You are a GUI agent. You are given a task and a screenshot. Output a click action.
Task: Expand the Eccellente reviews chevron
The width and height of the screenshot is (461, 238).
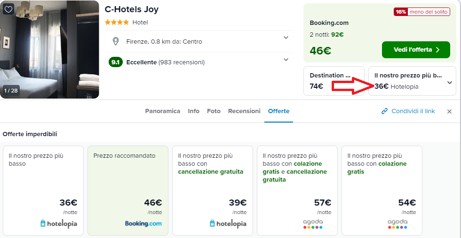[286, 60]
